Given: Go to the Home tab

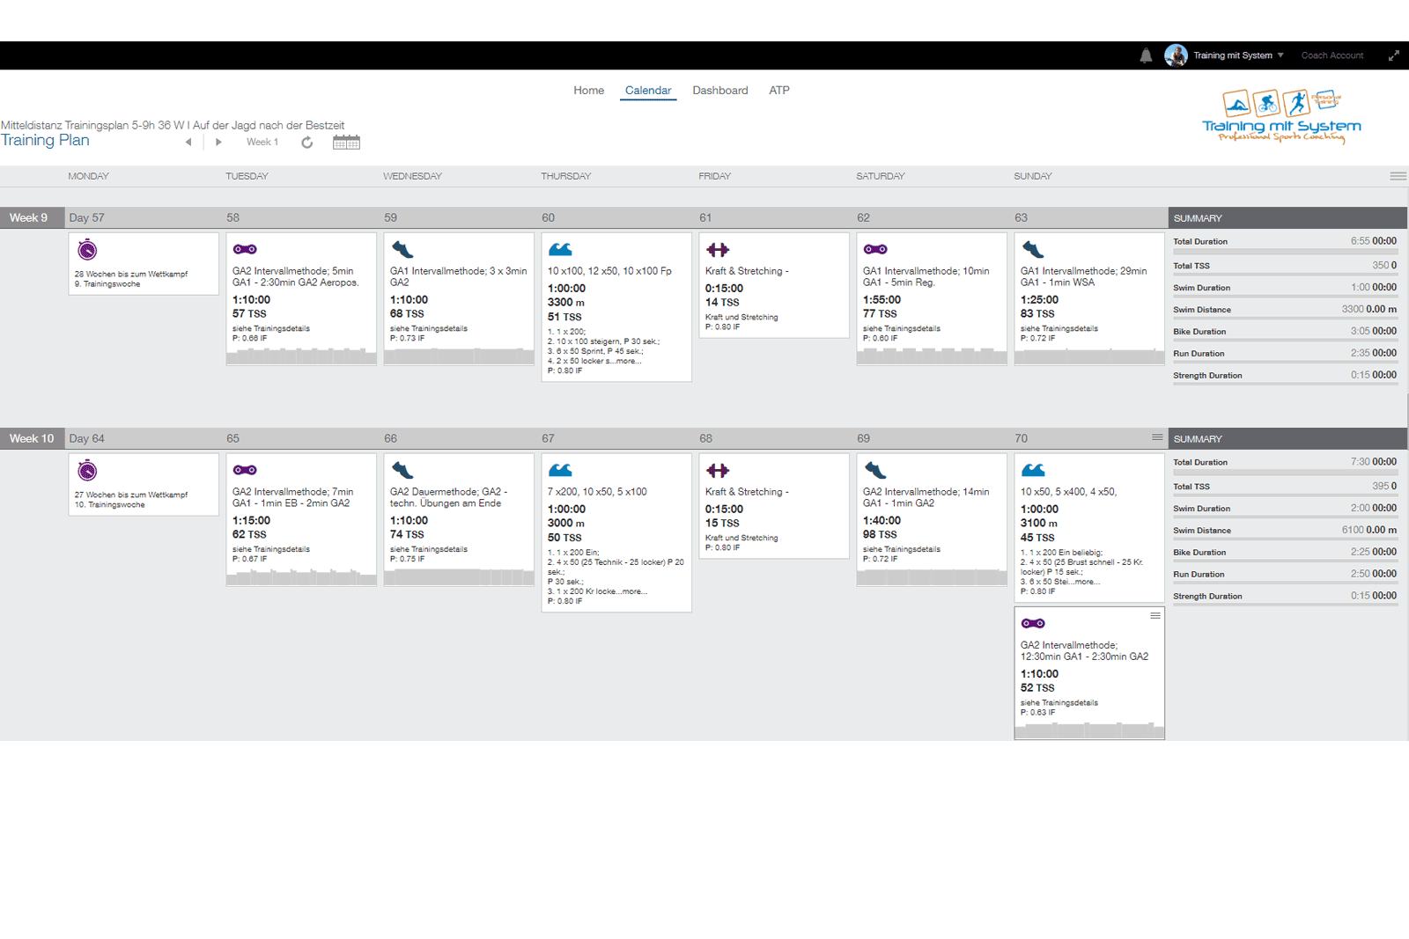Looking at the screenshot, I should (x=588, y=91).
